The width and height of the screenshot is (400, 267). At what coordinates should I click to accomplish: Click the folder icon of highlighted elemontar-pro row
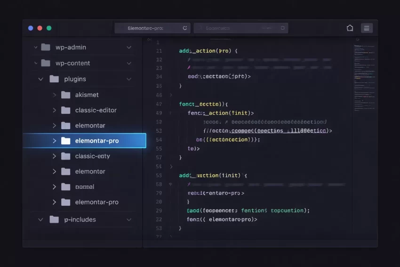[65, 141]
